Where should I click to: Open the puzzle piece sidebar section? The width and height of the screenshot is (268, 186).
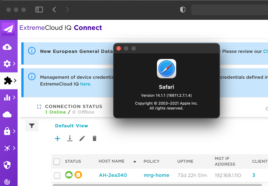(9, 81)
